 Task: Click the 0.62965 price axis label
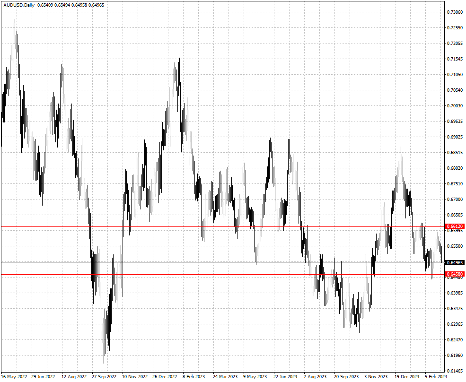click(455, 324)
